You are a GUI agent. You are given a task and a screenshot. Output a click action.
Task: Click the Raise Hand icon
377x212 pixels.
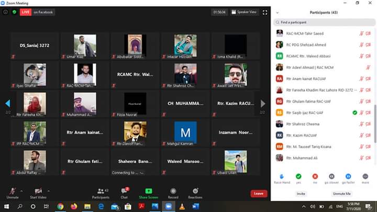click(x=282, y=176)
